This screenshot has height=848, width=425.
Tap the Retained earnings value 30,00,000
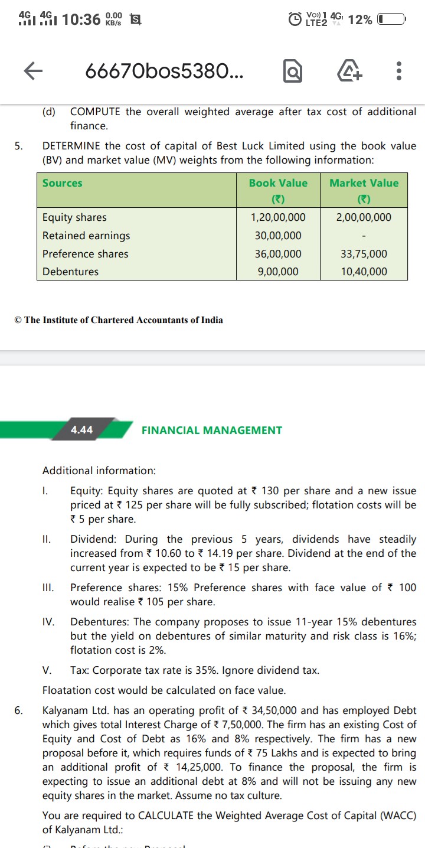(278, 236)
